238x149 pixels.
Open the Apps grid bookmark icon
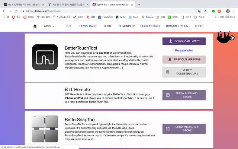[x=4, y=17]
